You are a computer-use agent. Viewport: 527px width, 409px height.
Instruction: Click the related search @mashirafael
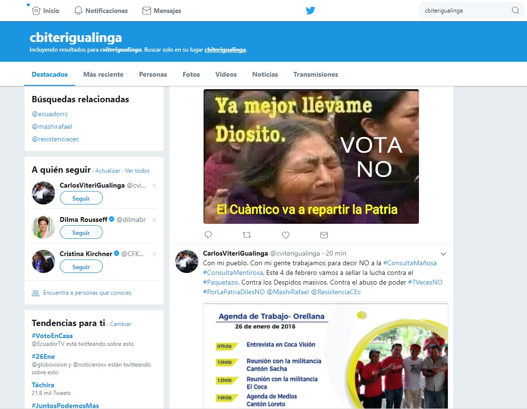point(52,126)
